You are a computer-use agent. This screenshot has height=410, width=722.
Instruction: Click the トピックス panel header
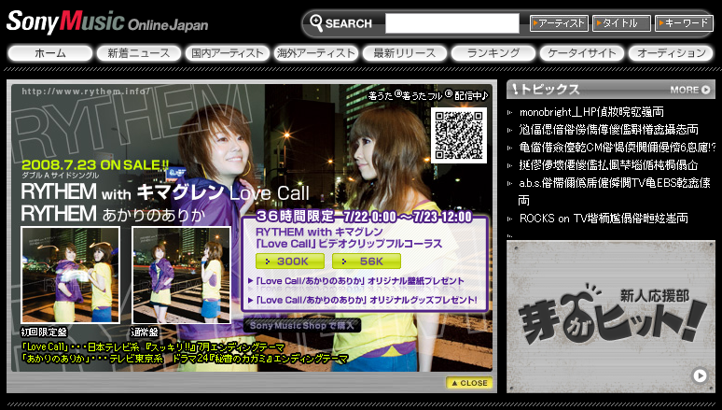pos(611,89)
